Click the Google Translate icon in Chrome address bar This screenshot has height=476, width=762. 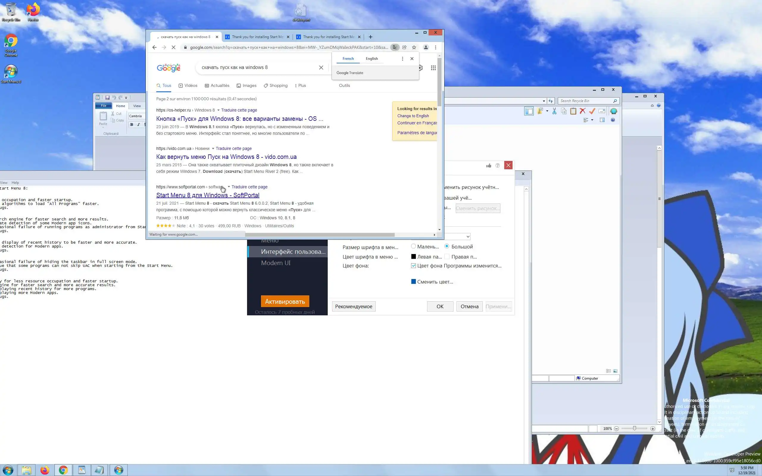394,47
